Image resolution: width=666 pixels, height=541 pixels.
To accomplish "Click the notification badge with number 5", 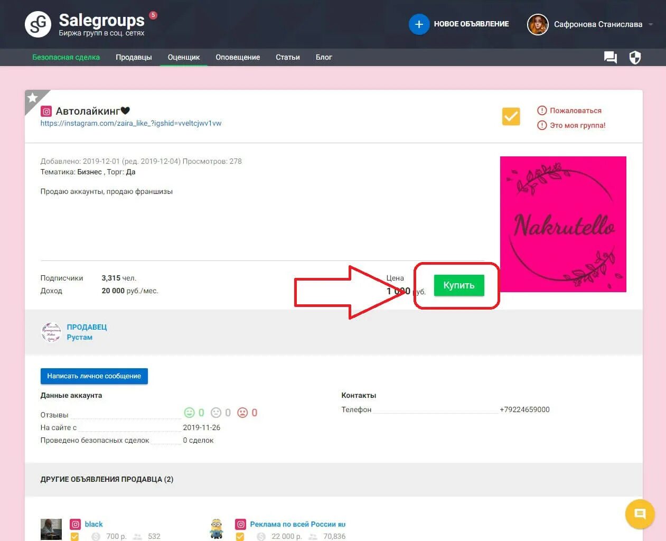I will (153, 15).
